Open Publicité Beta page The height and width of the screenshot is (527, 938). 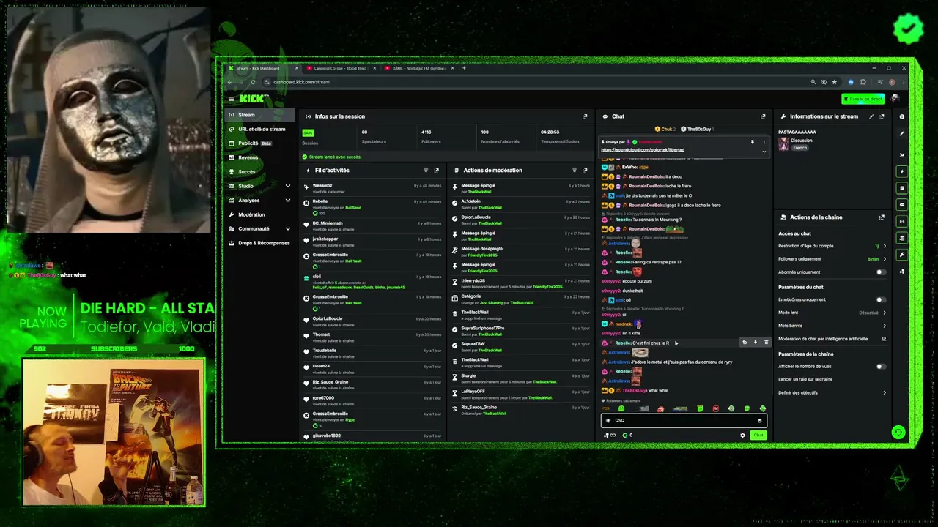click(259, 143)
